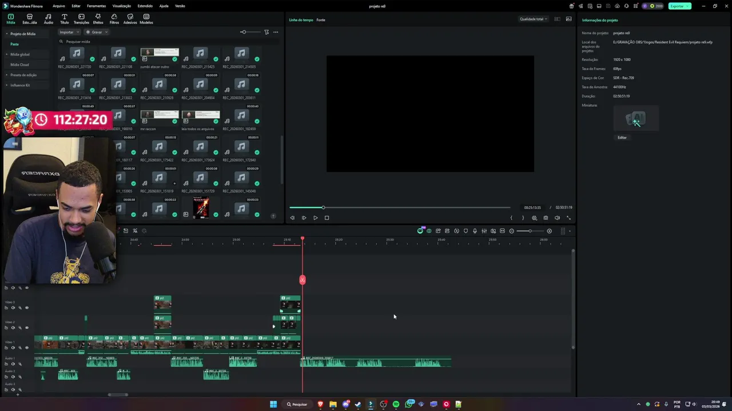Toggle Vídeo 2 track visibility eye
This screenshot has width=732, height=411.
coord(26,328)
